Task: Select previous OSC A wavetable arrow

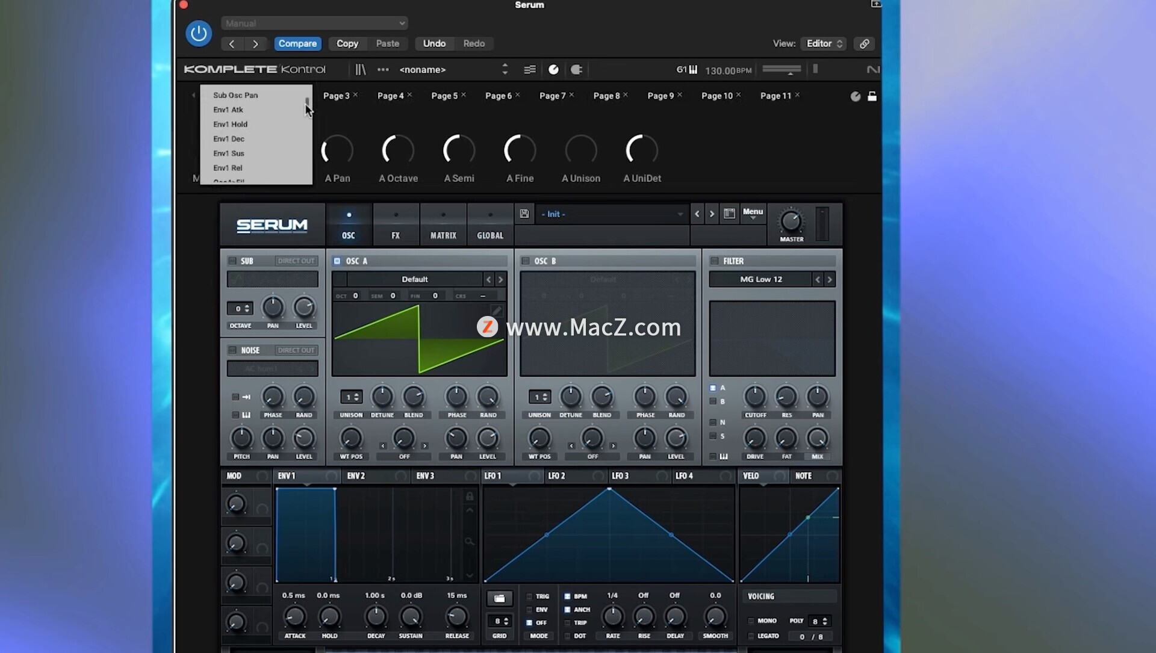Action: 488,279
